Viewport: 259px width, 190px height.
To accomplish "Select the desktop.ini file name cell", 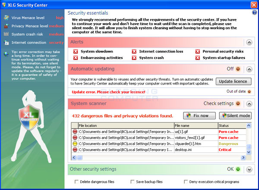I will [196, 150].
